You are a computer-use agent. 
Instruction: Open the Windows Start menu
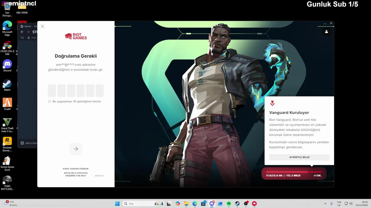coord(117,204)
